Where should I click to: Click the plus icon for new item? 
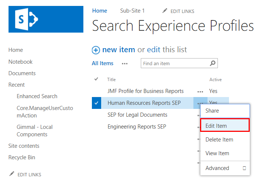point(96,50)
